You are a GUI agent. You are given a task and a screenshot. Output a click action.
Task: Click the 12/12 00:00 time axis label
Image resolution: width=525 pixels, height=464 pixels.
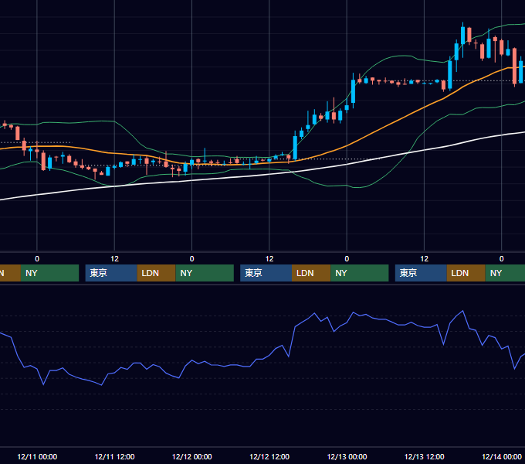tap(191, 456)
